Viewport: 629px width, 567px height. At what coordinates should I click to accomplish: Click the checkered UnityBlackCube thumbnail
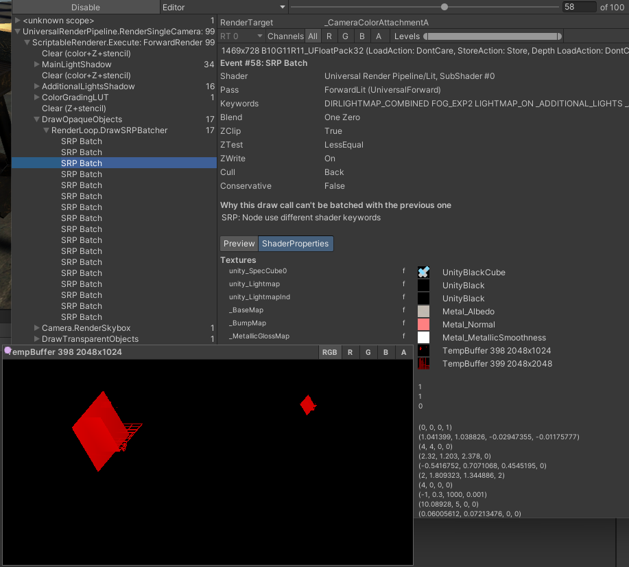tap(424, 272)
